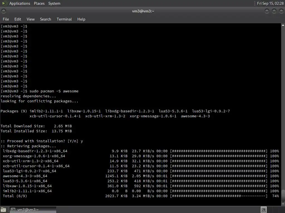Click 'awesome-4.3-3-x86_64' download row name
Viewport: 285px width, 213px height.
click(25, 176)
